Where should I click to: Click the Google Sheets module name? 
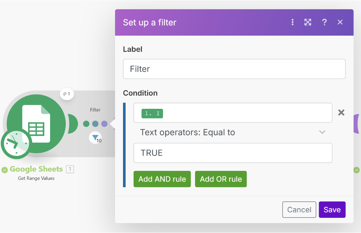coord(36,169)
